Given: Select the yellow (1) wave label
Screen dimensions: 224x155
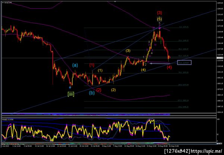Looking at the screenshot, I should coord(100,71).
